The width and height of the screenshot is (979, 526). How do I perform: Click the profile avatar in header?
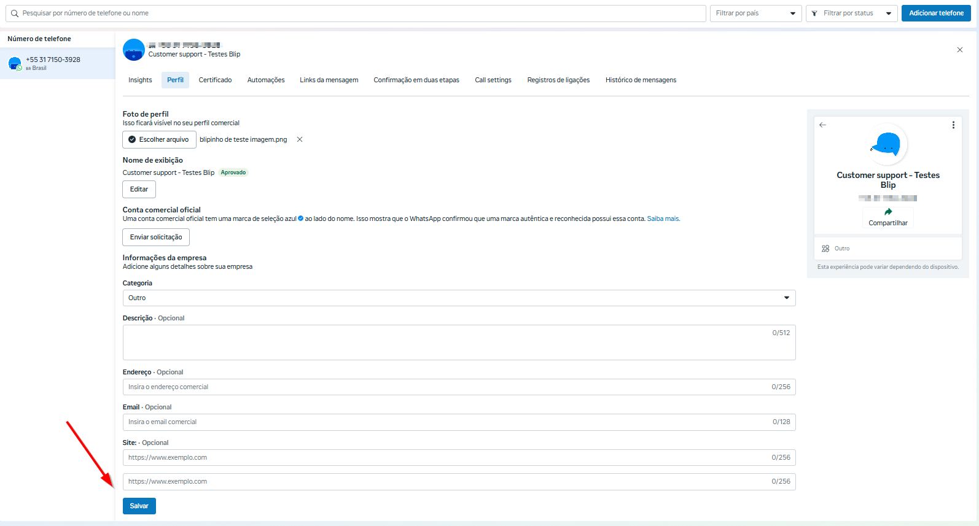pos(134,50)
